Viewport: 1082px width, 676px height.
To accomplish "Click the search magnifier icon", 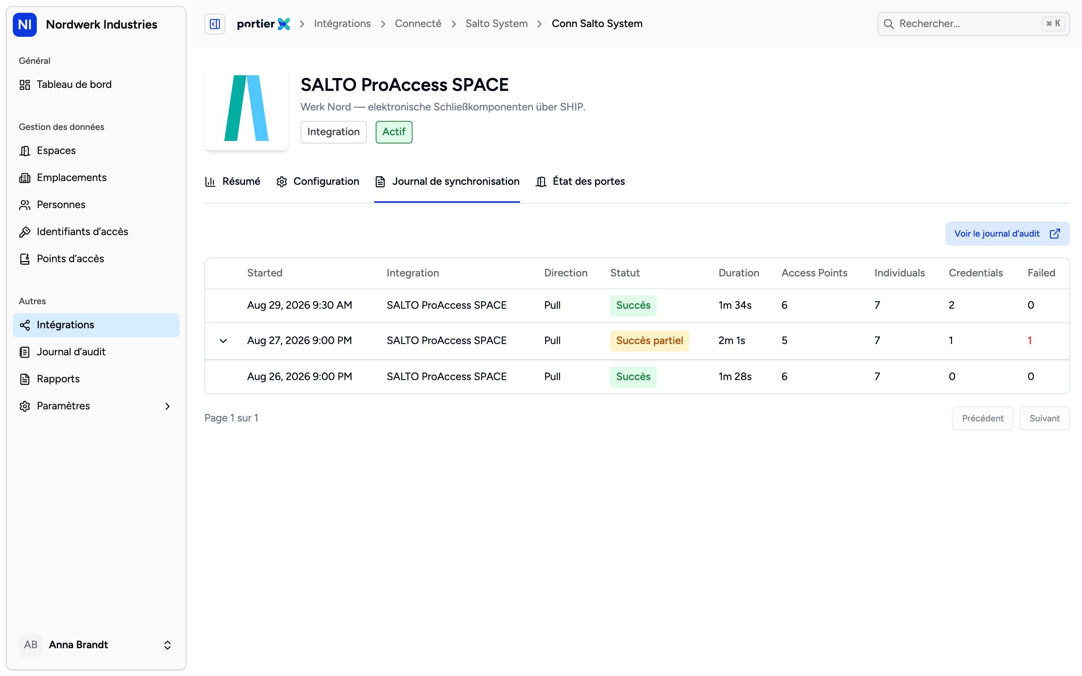I will click(889, 24).
